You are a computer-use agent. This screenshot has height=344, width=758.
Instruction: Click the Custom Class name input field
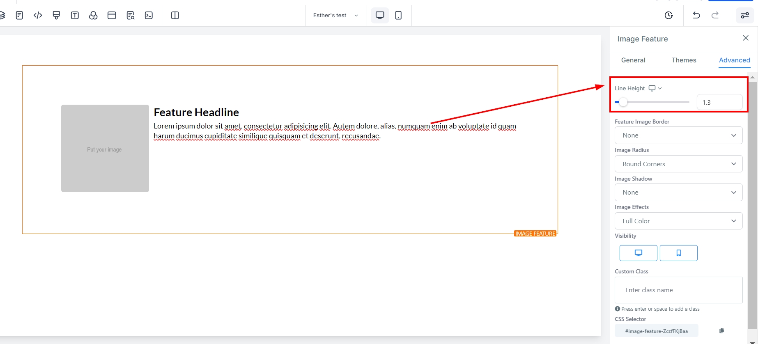678,290
